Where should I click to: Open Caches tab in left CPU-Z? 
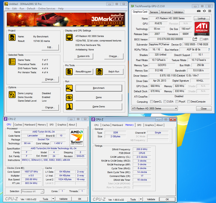point(18,125)
